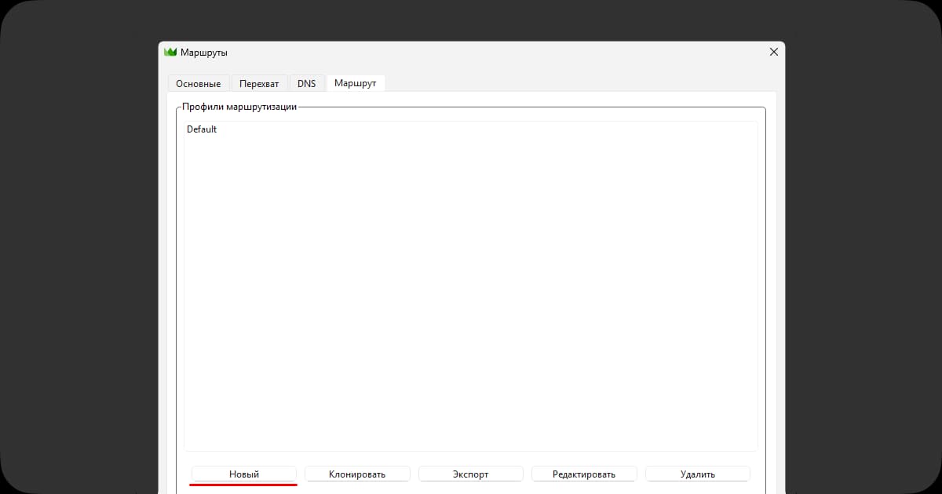This screenshot has height=494, width=942.
Task: Close the Маршруты dialog window
Action: coord(773,52)
